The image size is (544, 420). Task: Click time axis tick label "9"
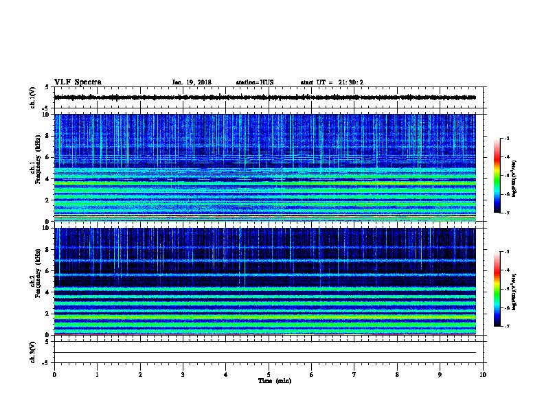pyautogui.click(x=440, y=375)
